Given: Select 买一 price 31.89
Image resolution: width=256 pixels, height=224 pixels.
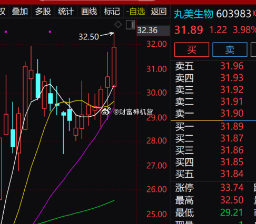Looking at the screenshot, I should (232, 126).
